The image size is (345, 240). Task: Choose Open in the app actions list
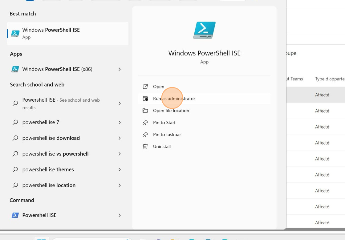(204, 87)
